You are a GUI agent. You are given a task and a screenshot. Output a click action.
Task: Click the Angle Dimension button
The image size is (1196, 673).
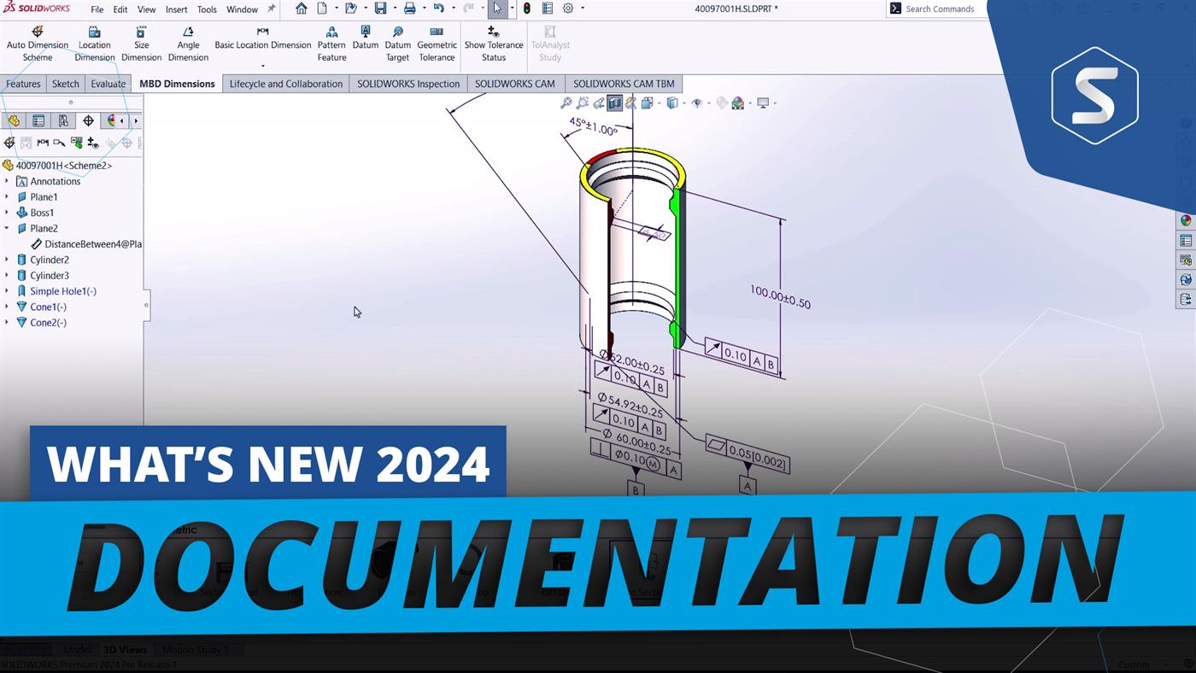[x=188, y=43]
